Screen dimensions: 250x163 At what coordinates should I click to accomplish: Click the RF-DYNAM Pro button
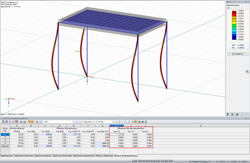click(x=238, y=54)
